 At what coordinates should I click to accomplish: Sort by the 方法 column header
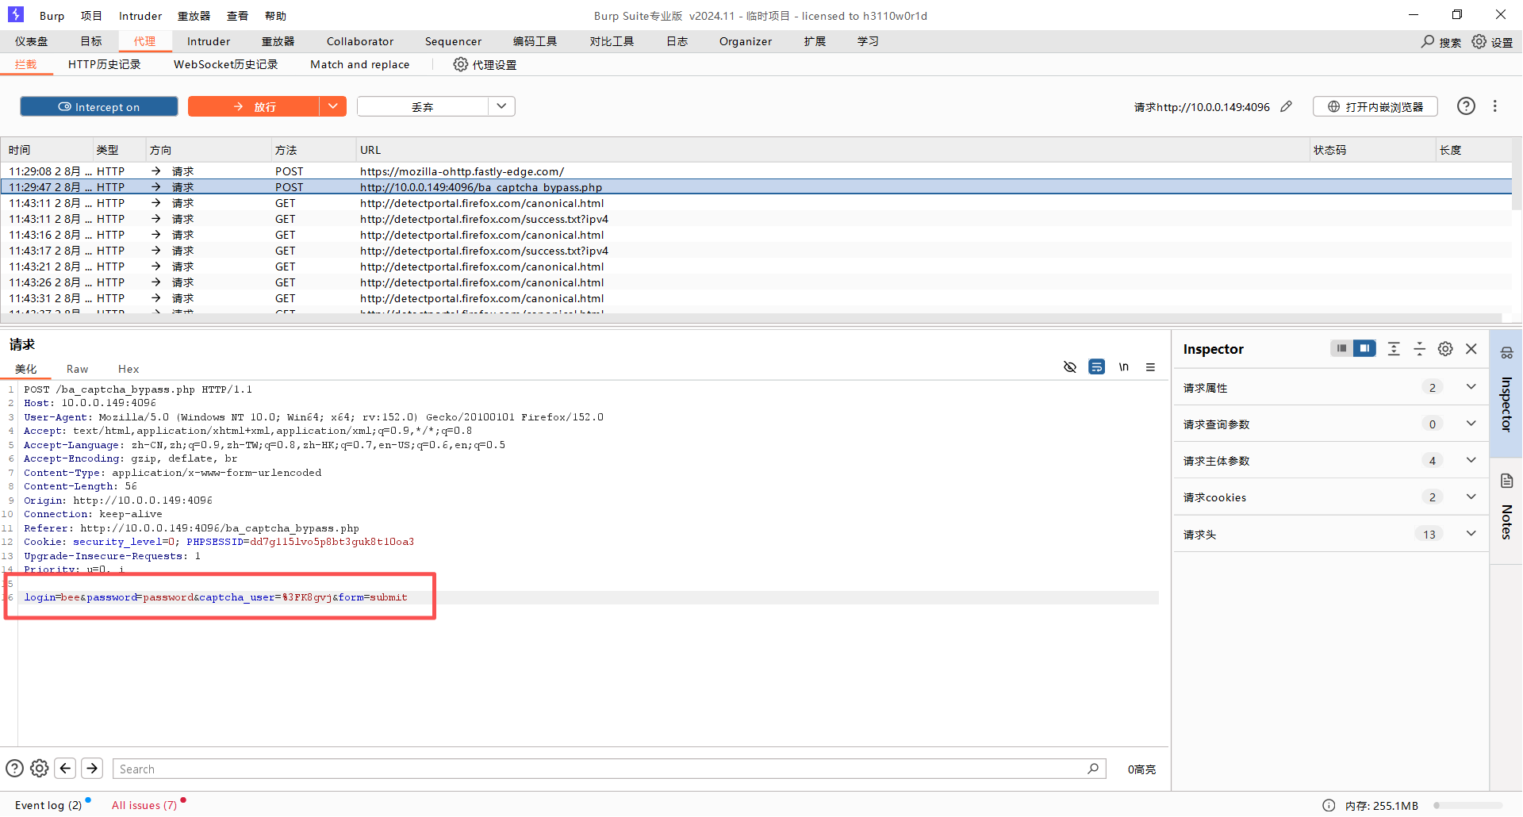coord(313,150)
